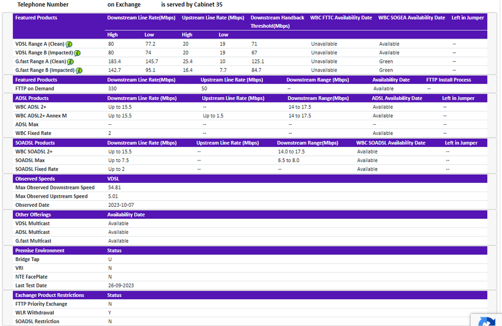Select the Exchange Product Restrictions header

(x=49, y=295)
